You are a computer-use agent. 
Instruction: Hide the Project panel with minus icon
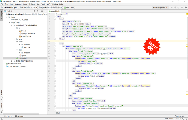(45, 11)
